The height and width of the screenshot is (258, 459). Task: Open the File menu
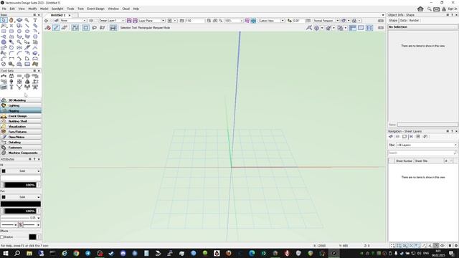click(4, 9)
